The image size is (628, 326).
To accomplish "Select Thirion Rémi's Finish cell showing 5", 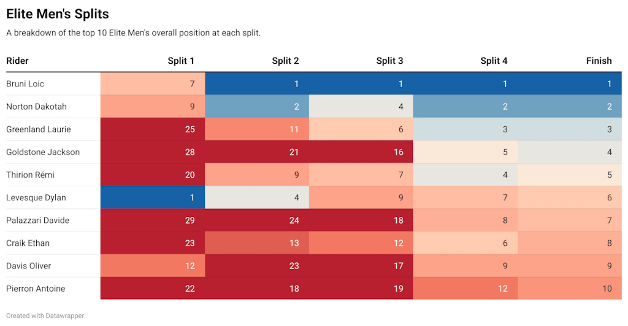I will coord(570,175).
